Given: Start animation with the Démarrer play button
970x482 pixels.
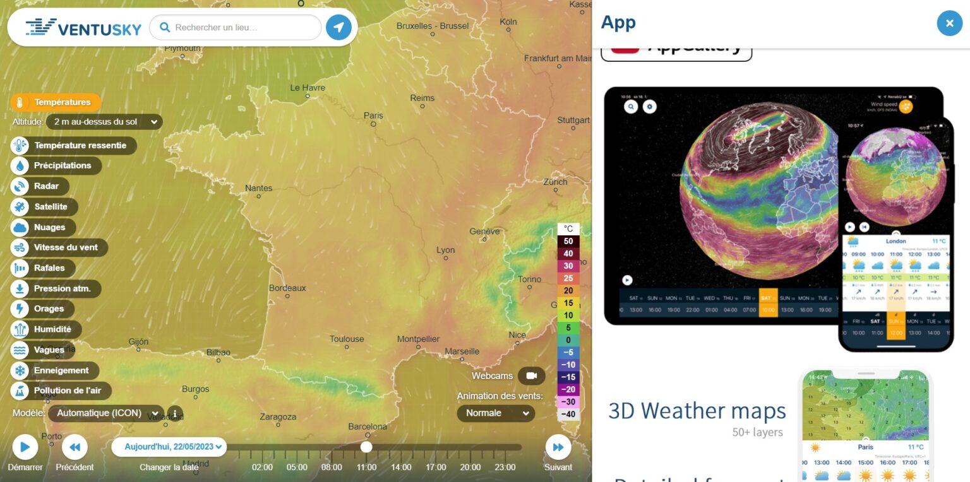Looking at the screenshot, I should [25, 447].
